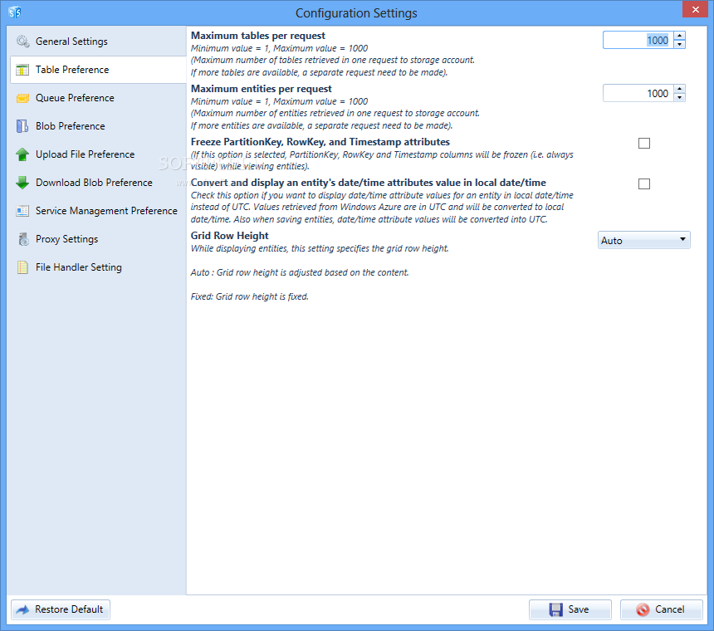Close the Configuration Settings window

[x=695, y=10]
